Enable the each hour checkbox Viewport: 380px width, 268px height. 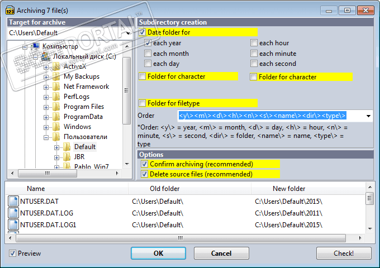tap(254, 43)
